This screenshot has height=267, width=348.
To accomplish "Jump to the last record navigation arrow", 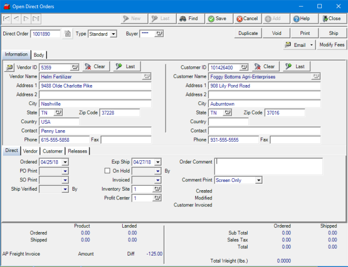I will point(36,19).
